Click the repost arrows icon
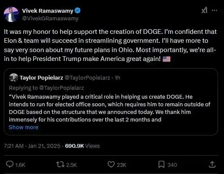 (x=60, y=164)
